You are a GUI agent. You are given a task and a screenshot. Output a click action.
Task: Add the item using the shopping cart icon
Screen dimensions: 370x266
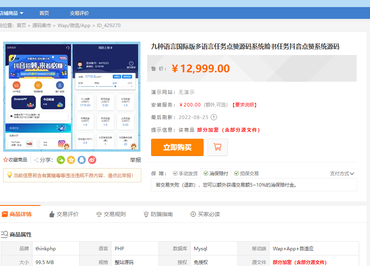(x=217, y=147)
